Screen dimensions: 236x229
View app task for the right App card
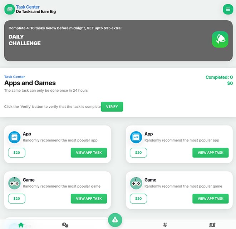[210, 153]
